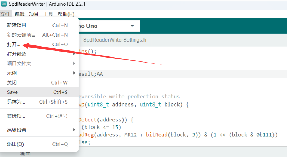Image resolution: width=287 pixels, height=157 pixels.
Task: Click the '(block <= 15)' code line
Action: (101, 127)
